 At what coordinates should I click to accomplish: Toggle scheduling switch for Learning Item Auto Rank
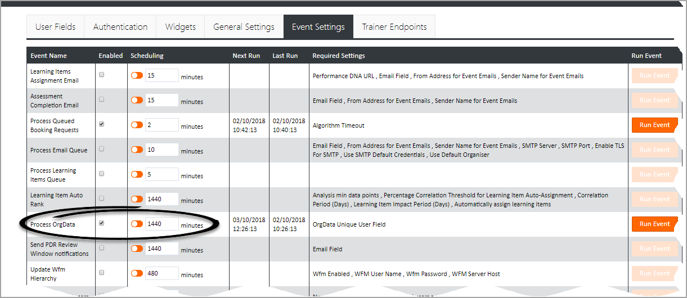(x=137, y=199)
